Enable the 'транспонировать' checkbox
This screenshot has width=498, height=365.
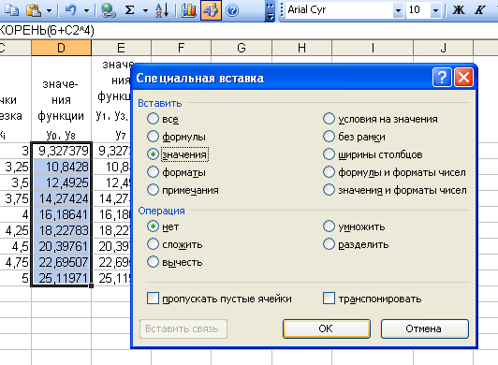[x=329, y=299]
